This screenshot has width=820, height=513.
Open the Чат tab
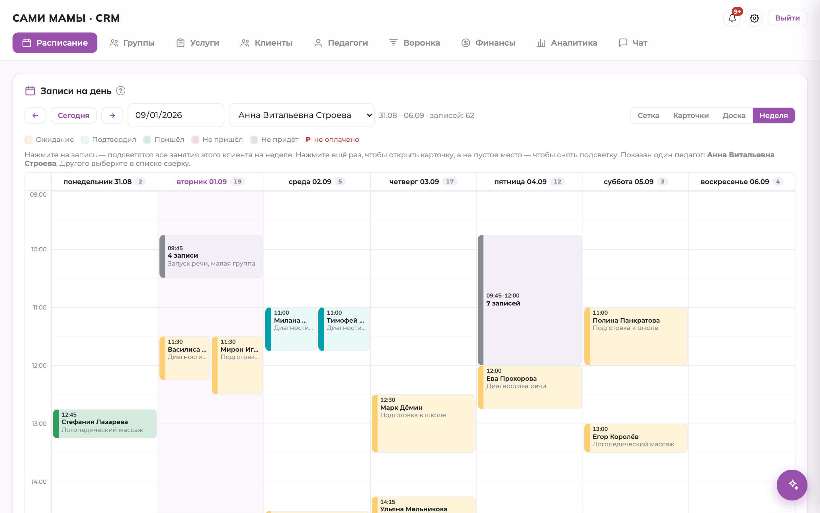pos(633,43)
